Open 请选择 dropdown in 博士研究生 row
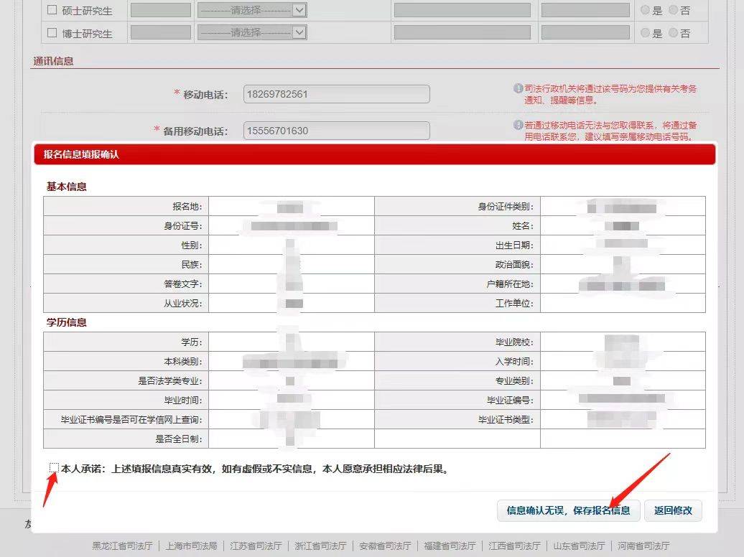The width and height of the screenshot is (744, 557). (x=252, y=33)
